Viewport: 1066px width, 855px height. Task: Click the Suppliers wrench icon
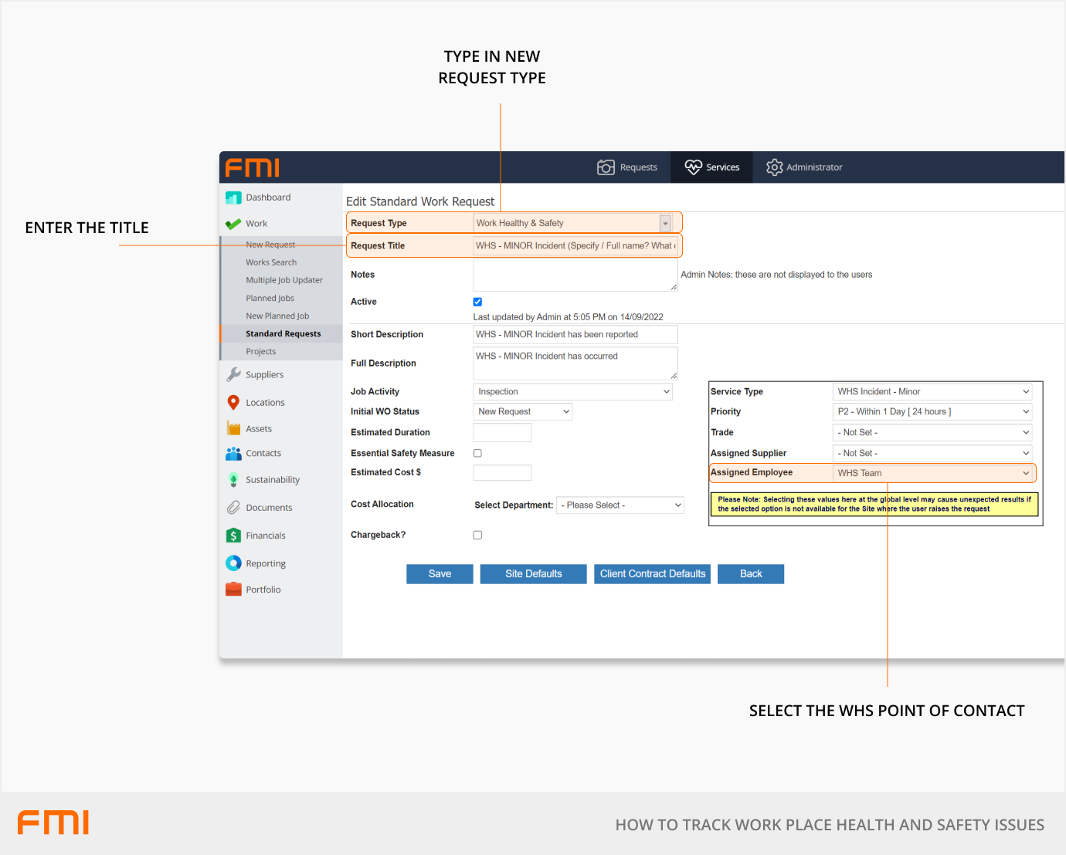(x=233, y=374)
